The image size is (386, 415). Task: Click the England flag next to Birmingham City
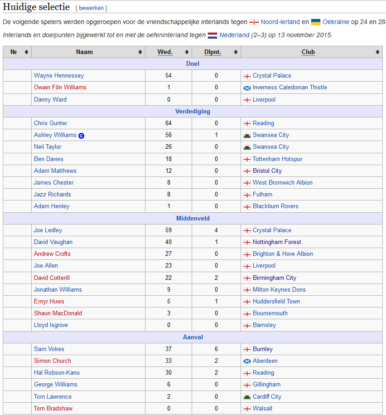[x=247, y=278]
